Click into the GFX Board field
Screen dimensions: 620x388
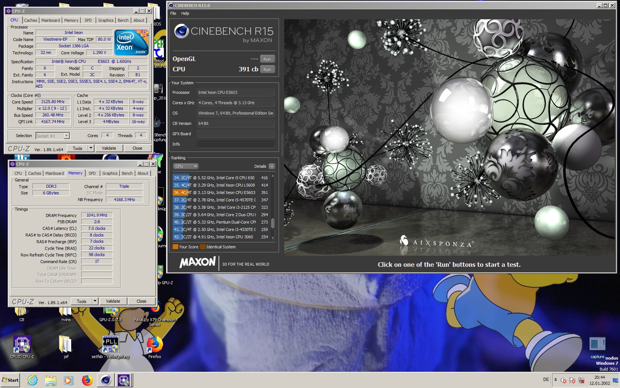click(236, 134)
